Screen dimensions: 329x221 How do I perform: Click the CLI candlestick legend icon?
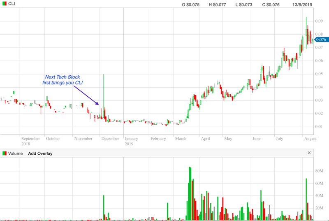pos(5,4)
